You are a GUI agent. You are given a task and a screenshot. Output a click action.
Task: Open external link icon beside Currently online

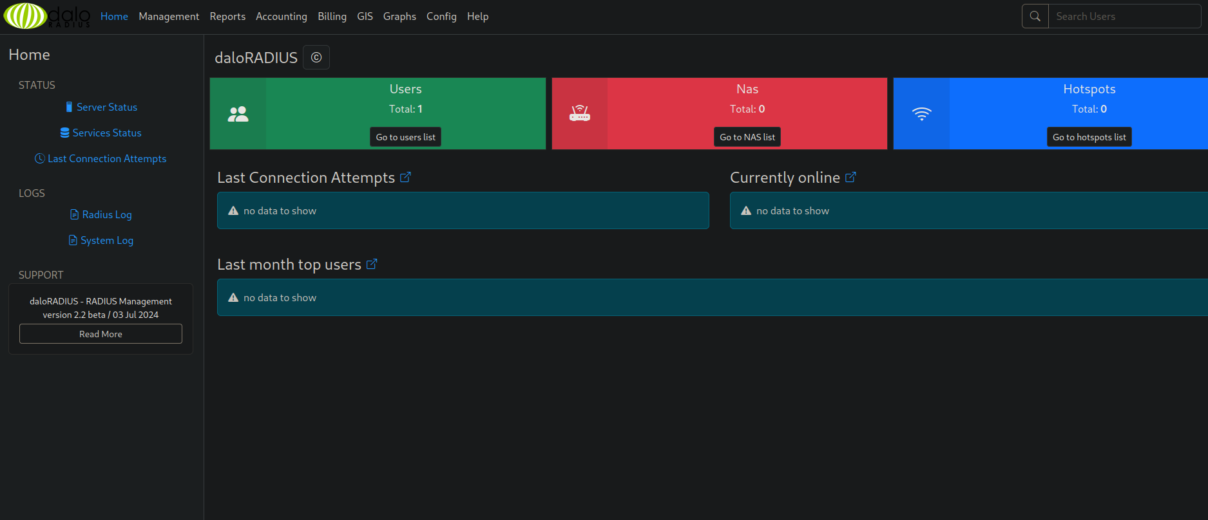pos(850,177)
